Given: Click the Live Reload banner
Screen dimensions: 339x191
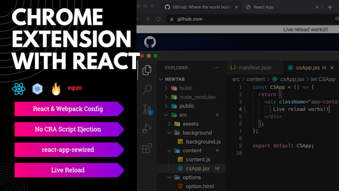Looking at the screenshot, I should [x=69, y=170].
